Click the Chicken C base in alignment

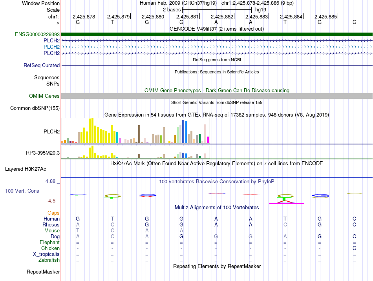pos(354,248)
